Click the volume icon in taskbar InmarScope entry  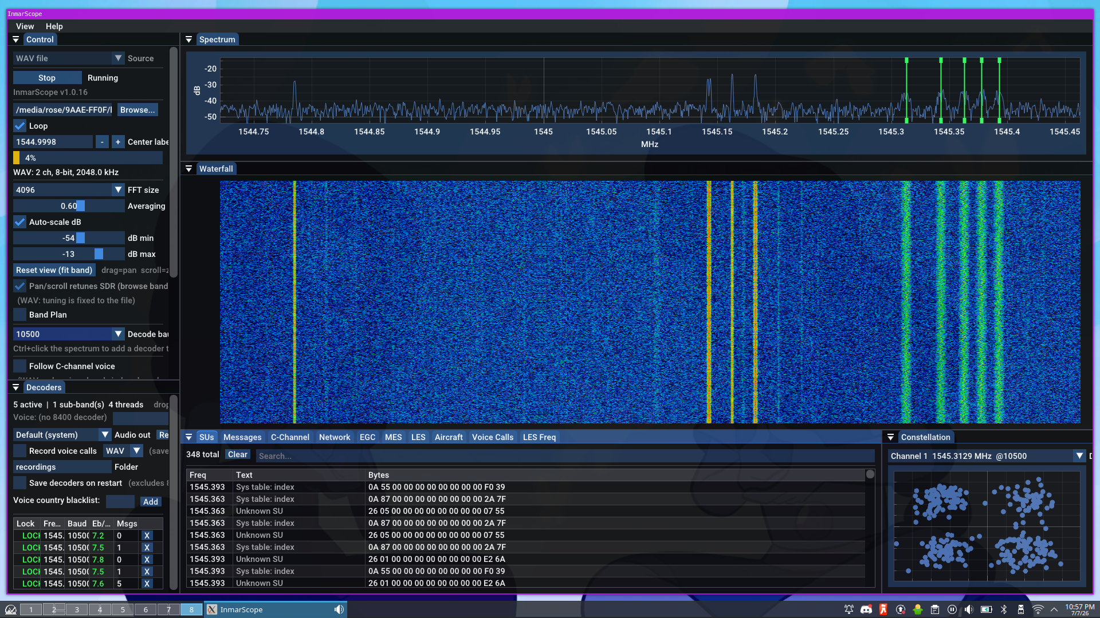(339, 609)
